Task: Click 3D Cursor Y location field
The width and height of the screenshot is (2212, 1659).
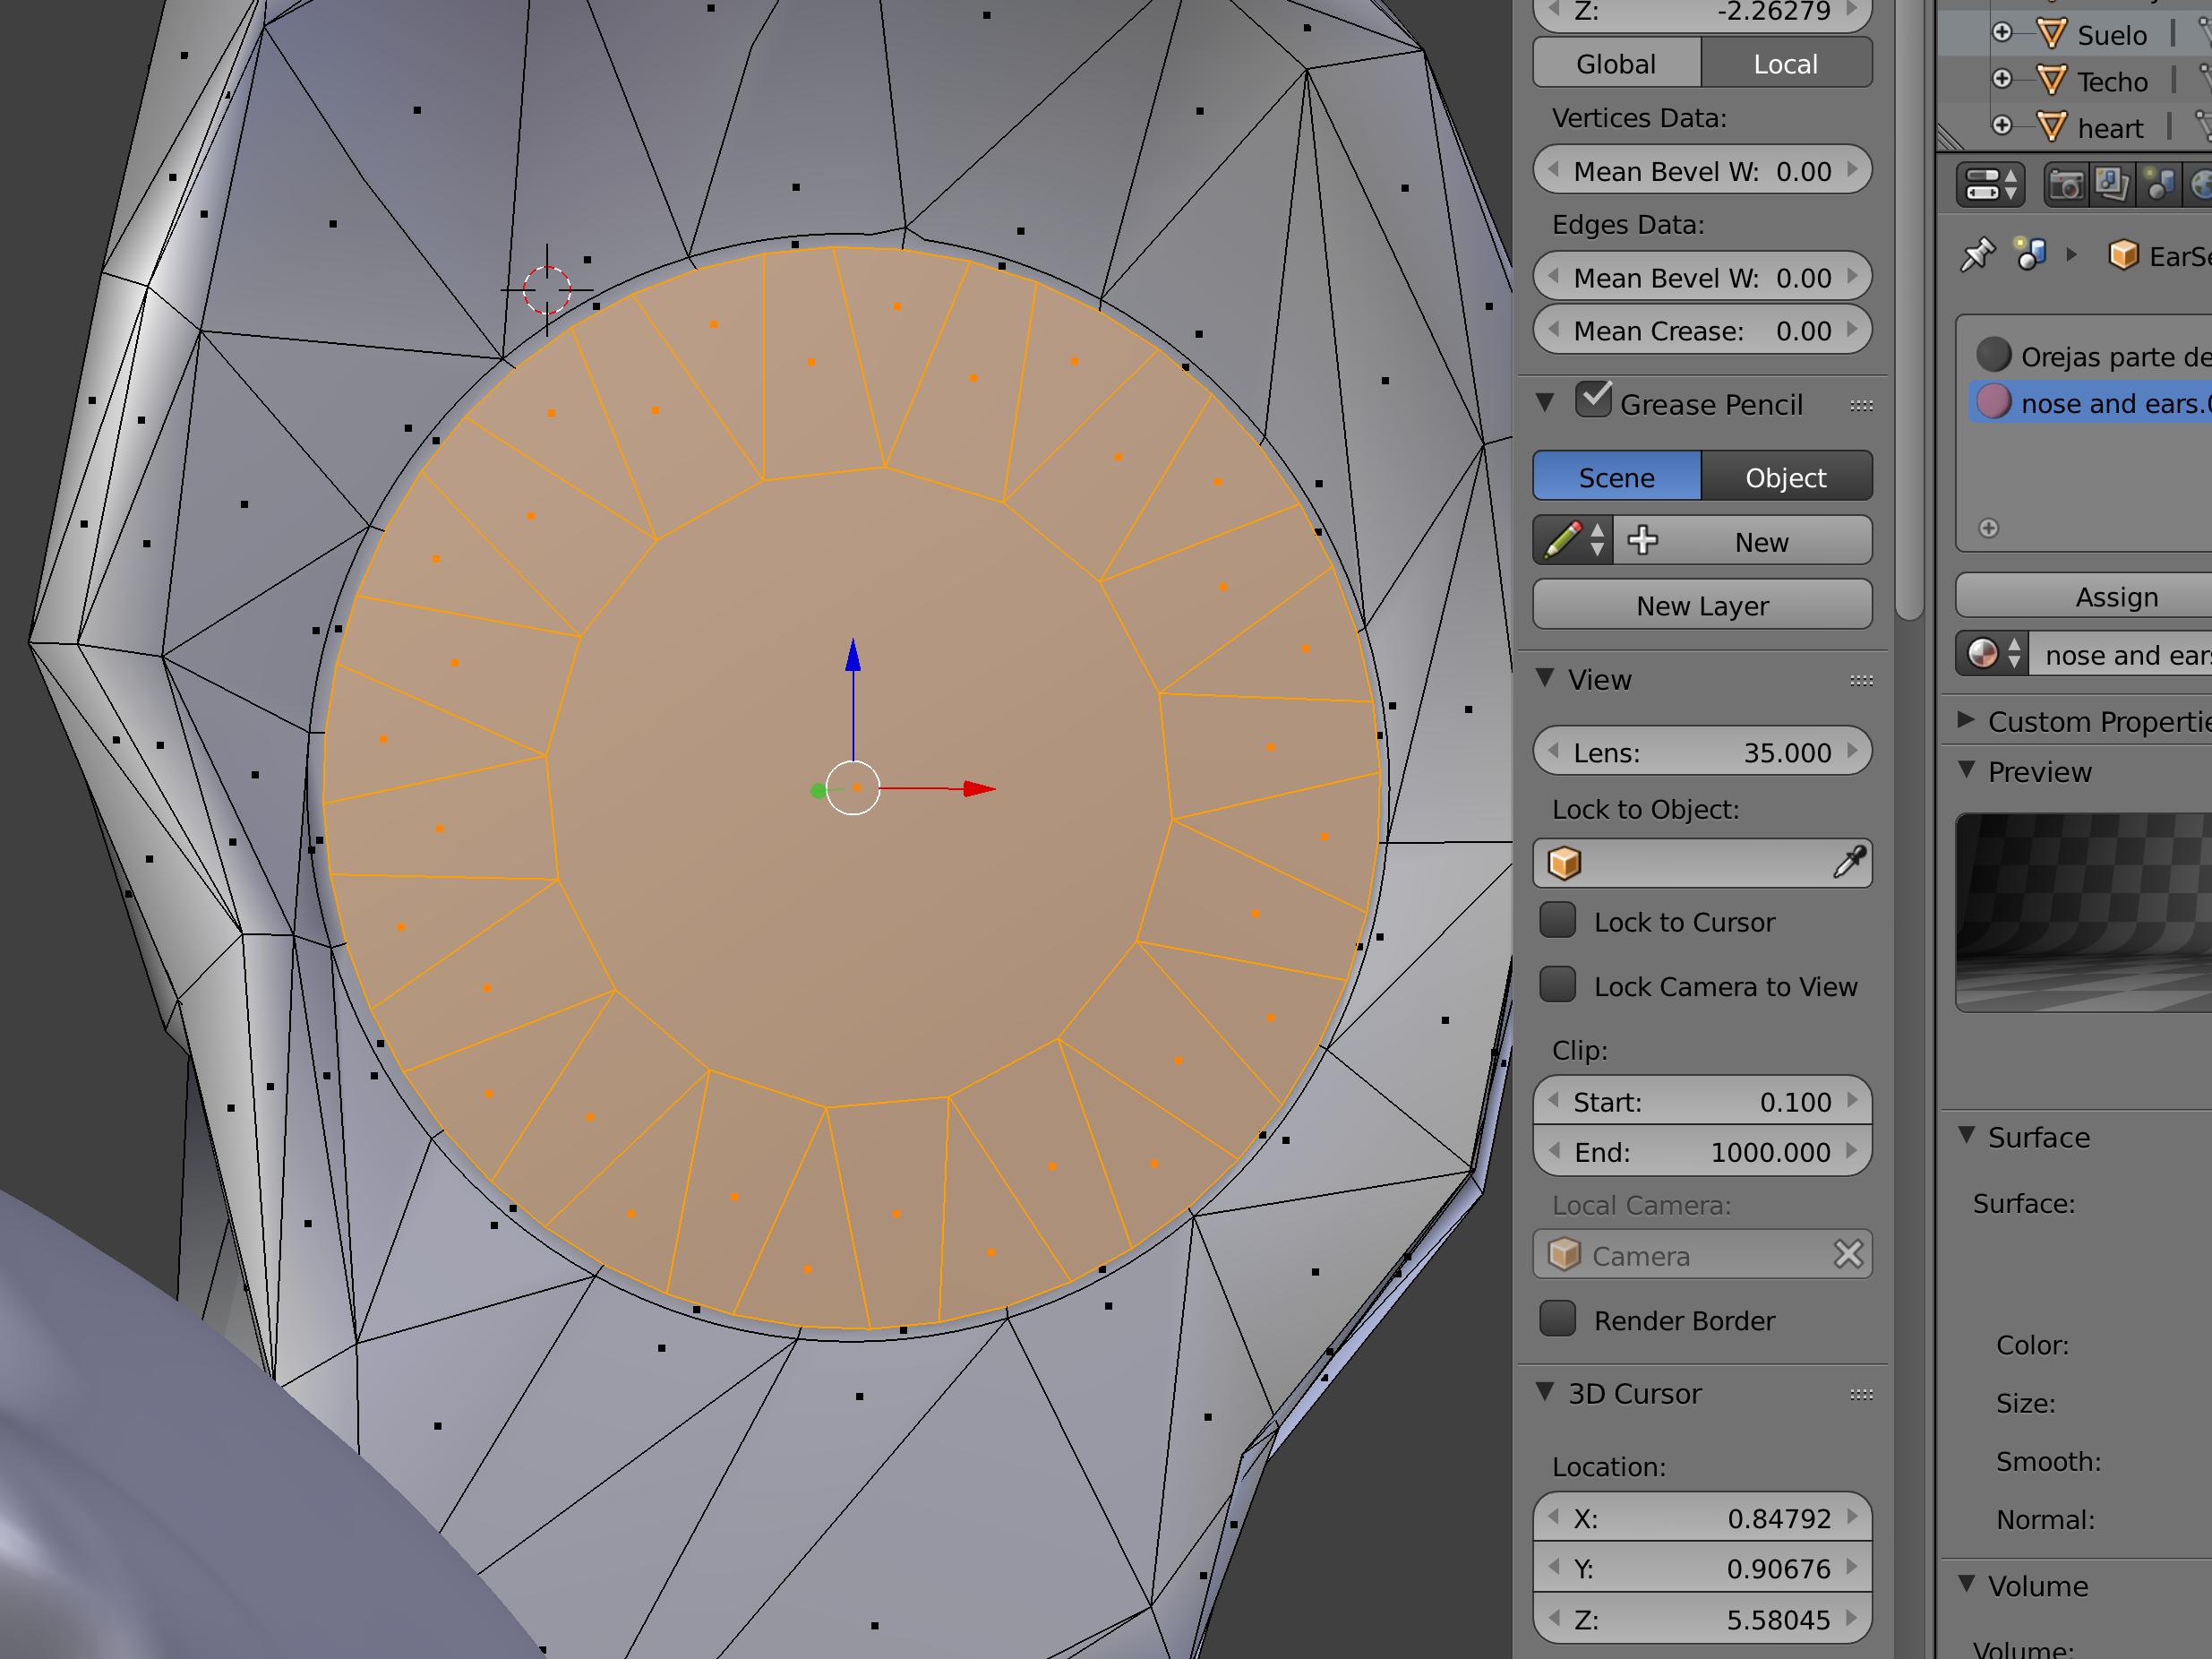Action: click(1702, 1568)
